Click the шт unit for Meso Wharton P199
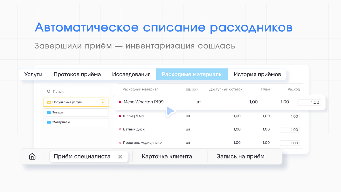 tap(198, 102)
